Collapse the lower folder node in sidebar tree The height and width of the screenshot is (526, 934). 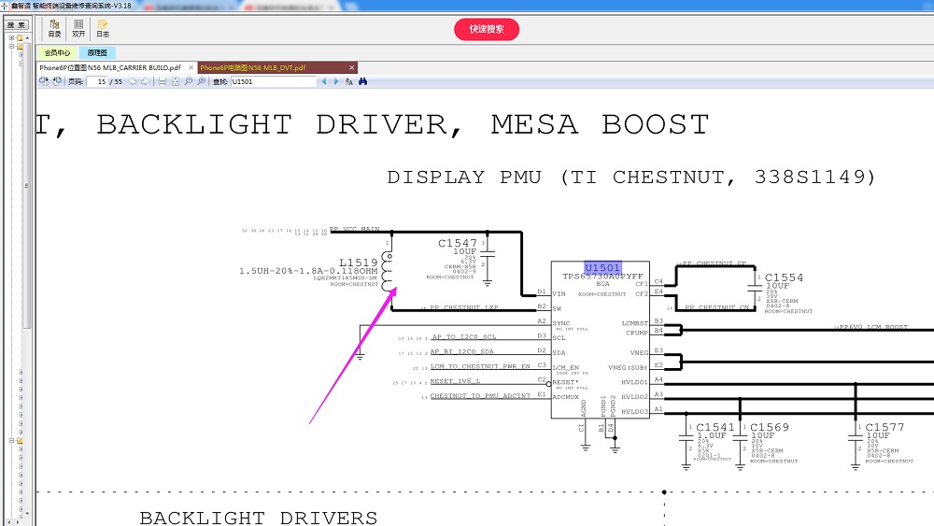11,441
